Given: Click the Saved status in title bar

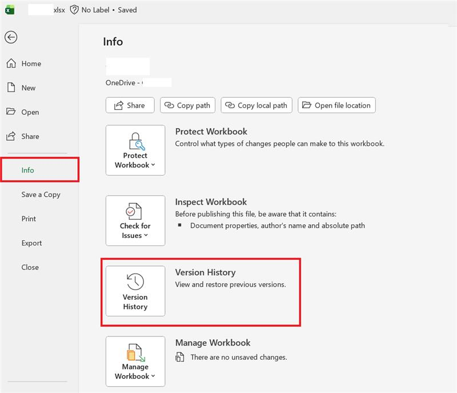Looking at the screenshot, I should pyautogui.click(x=127, y=10).
